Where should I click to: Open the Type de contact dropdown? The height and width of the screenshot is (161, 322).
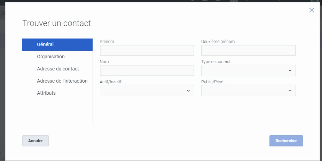coord(249,70)
